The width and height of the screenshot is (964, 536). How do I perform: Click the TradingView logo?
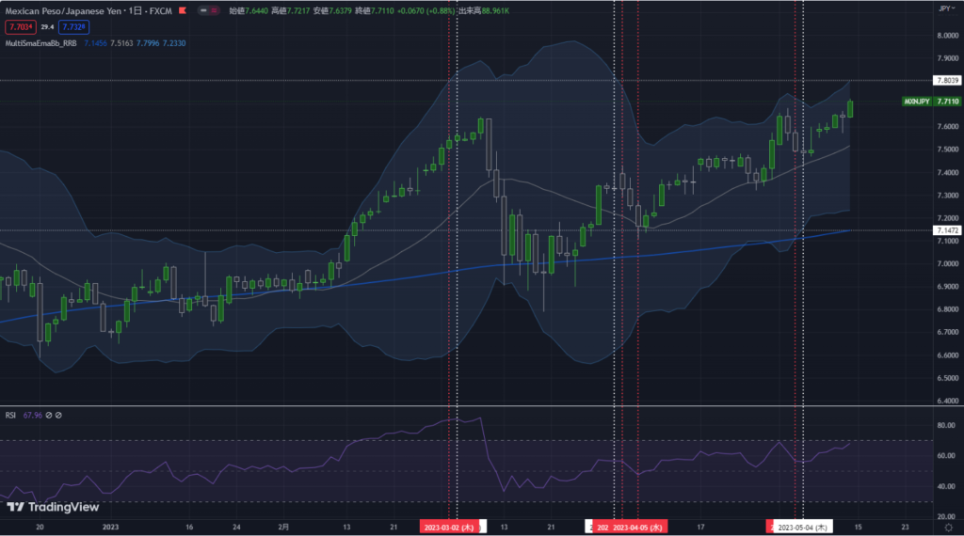pos(53,508)
